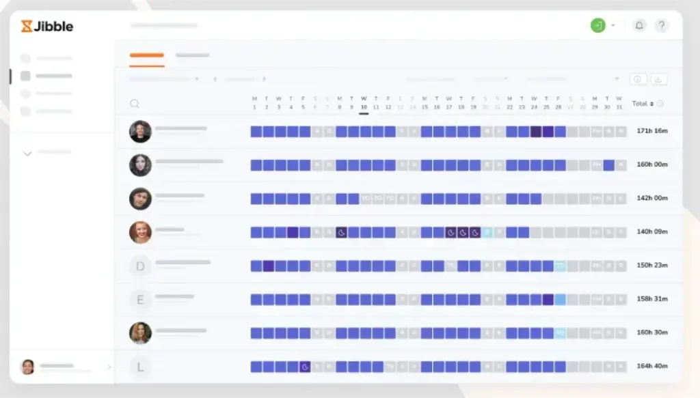Sort by clicking the Total column sort control
The height and width of the screenshot is (398, 700).
point(651,104)
